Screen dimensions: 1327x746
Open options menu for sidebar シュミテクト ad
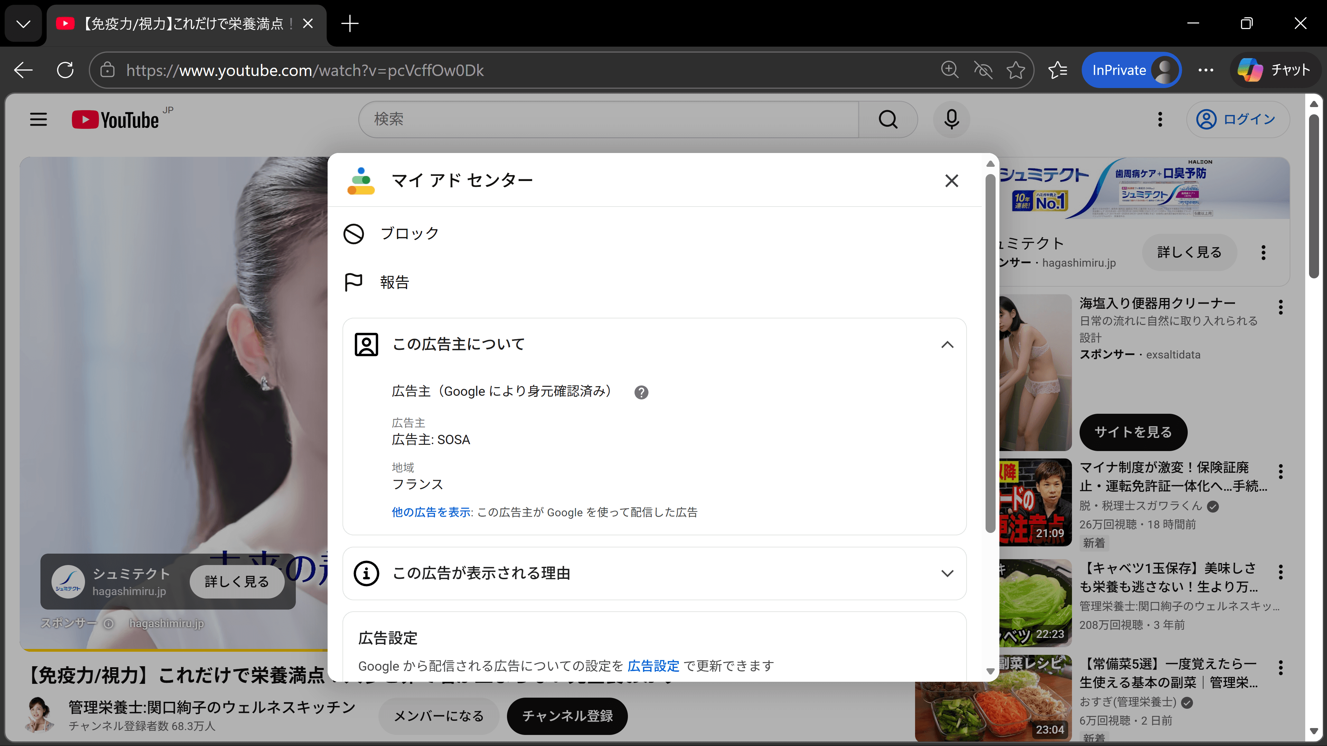coord(1263,252)
